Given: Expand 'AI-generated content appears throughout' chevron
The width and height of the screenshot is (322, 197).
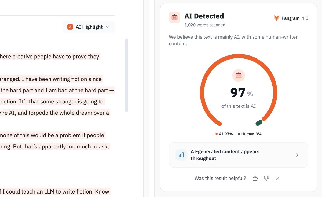Looking at the screenshot, I should coord(297,155).
